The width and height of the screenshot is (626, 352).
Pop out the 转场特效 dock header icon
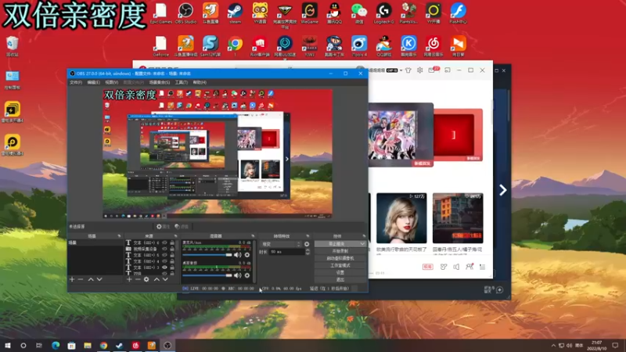(308, 236)
